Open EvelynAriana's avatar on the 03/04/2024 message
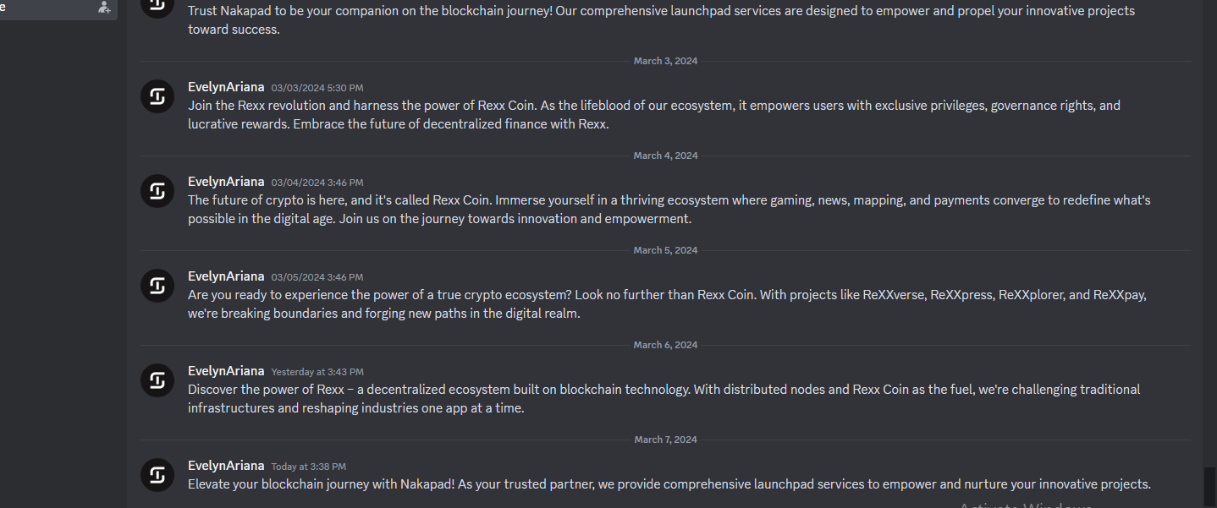This screenshot has height=508, width=1217. 157,192
